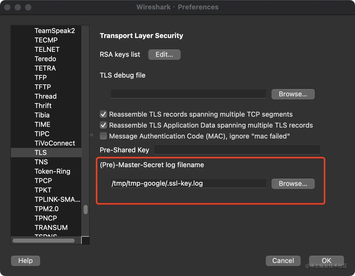Choose the TiVoConnect protocol

46,143
